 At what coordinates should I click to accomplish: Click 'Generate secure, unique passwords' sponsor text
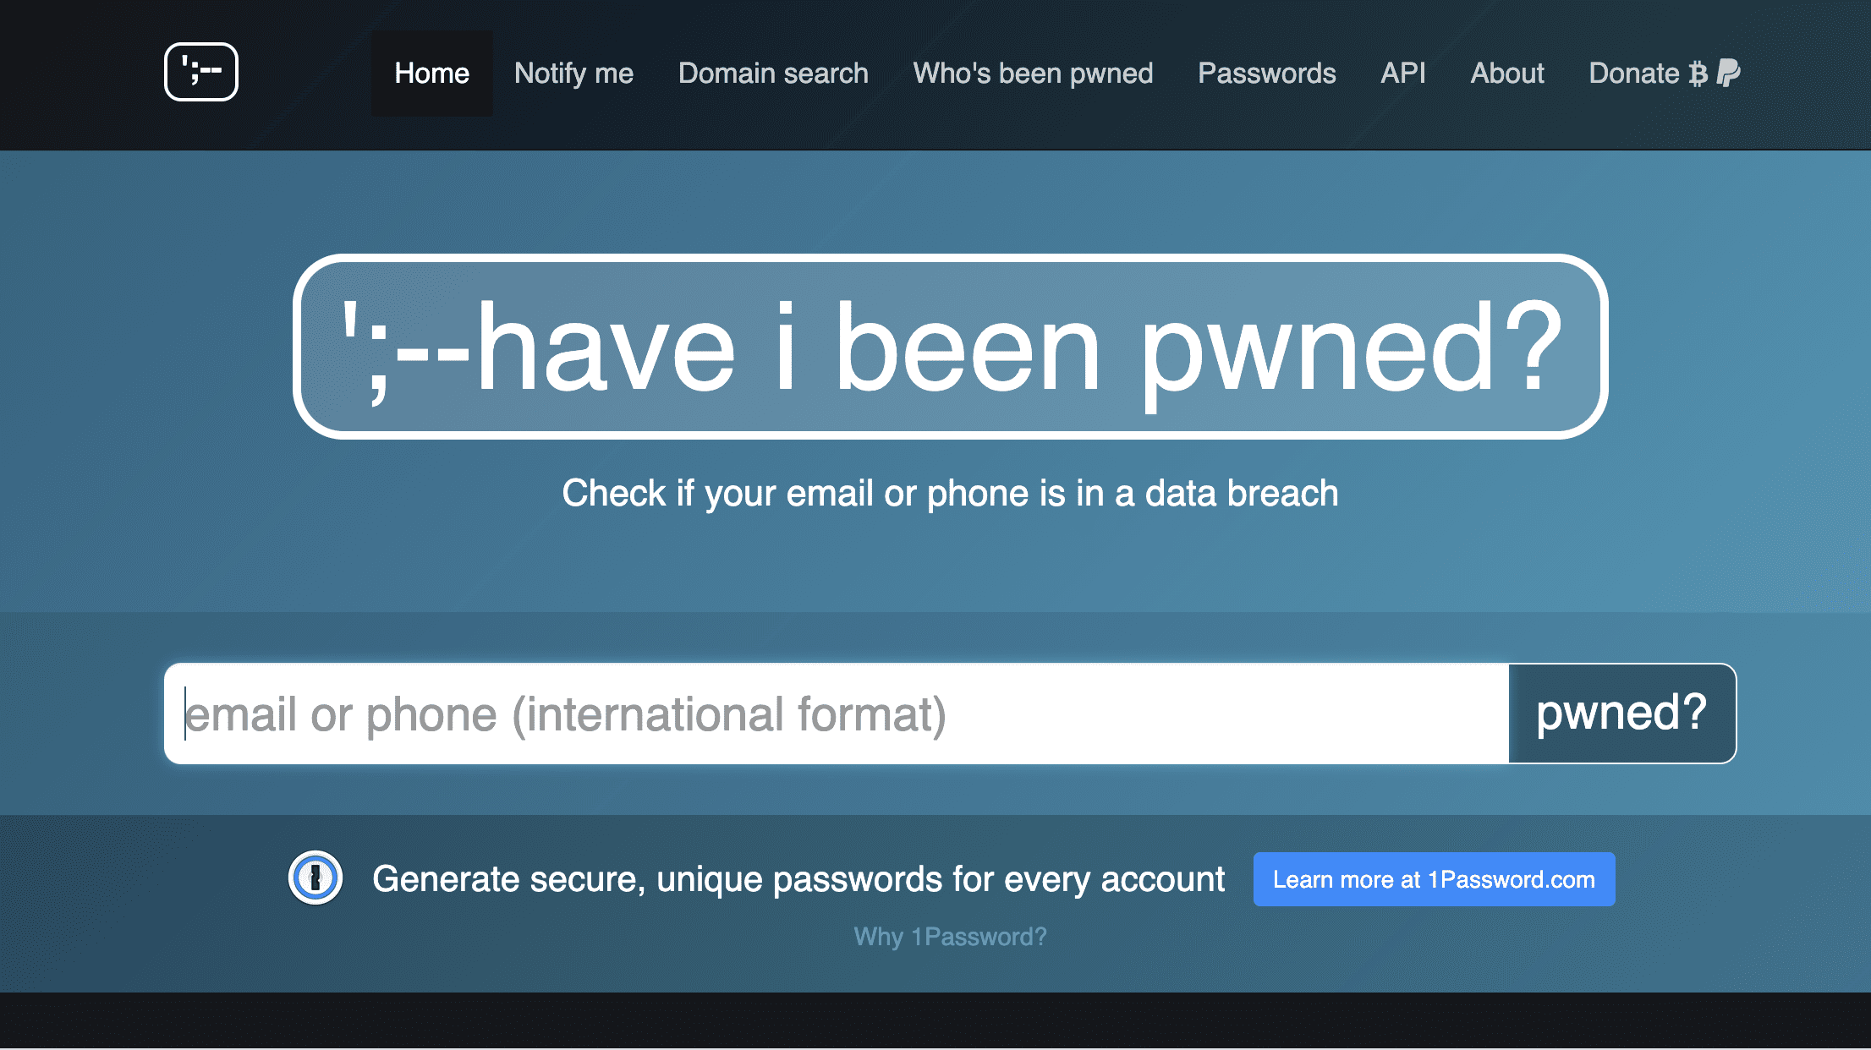[798, 879]
